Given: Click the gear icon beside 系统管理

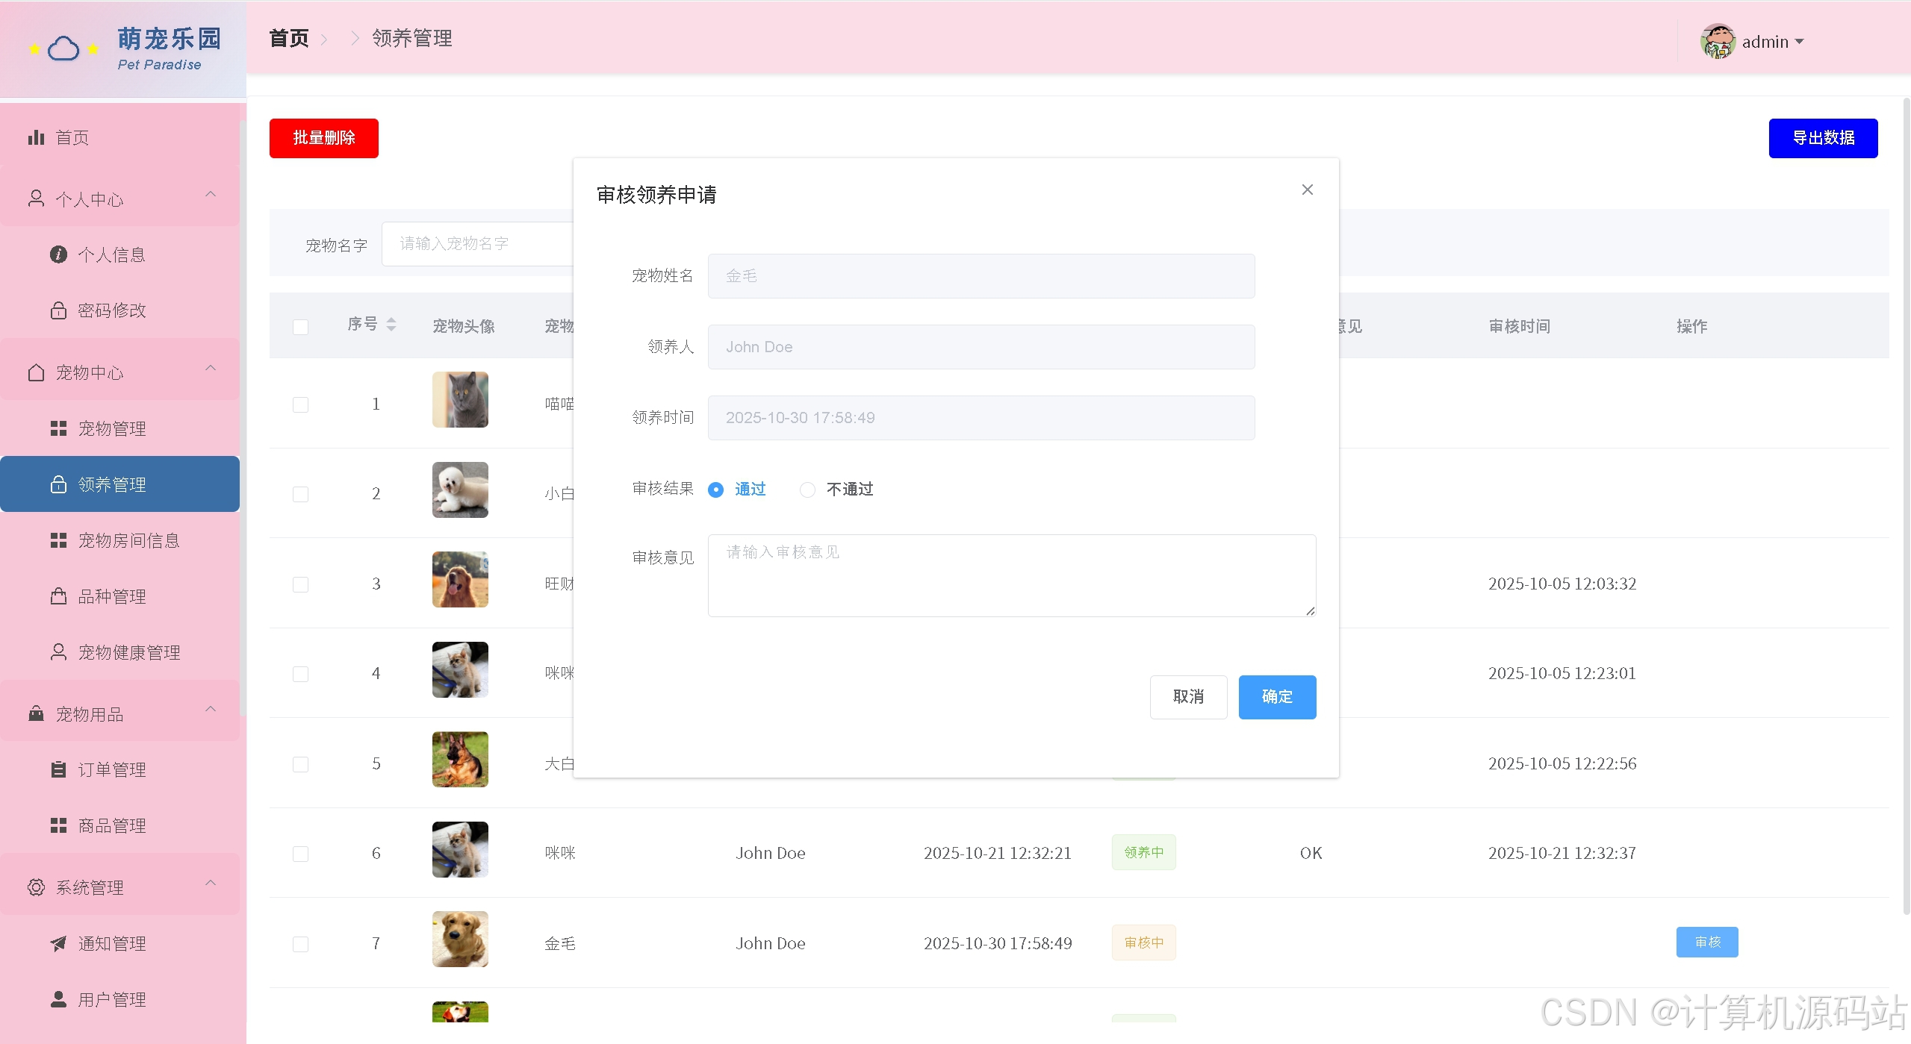Looking at the screenshot, I should 36,887.
